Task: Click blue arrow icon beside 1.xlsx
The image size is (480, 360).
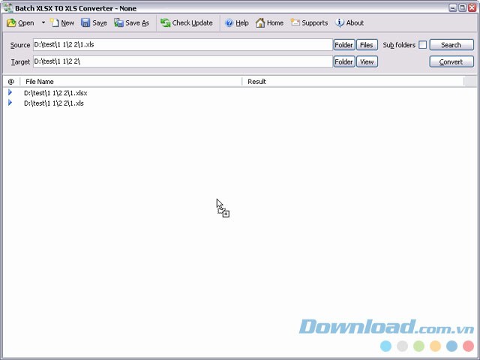Action: (10, 92)
